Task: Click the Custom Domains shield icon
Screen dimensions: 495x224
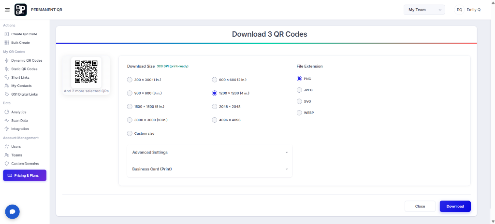Action: [7, 164]
